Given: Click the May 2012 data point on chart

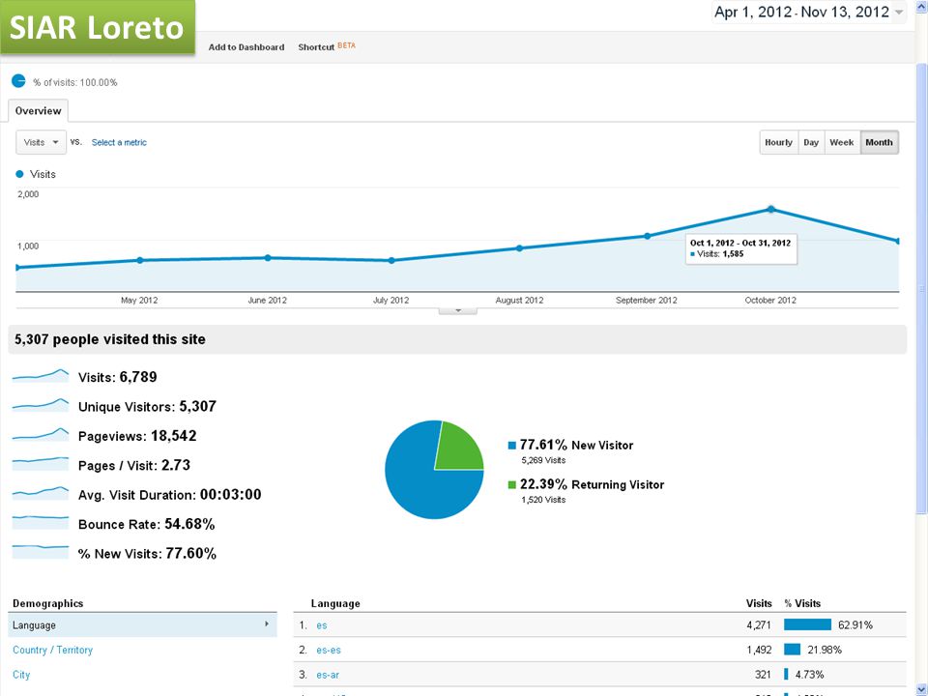Looking at the screenshot, I should click(x=139, y=260).
